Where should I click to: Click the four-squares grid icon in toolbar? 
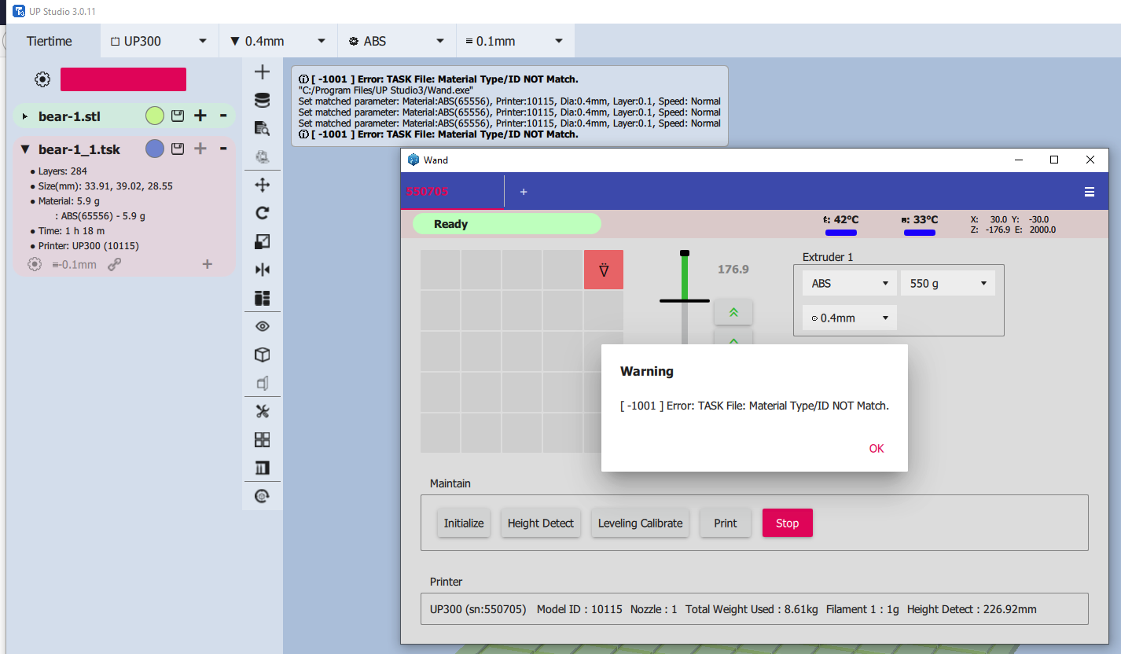[x=263, y=439]
